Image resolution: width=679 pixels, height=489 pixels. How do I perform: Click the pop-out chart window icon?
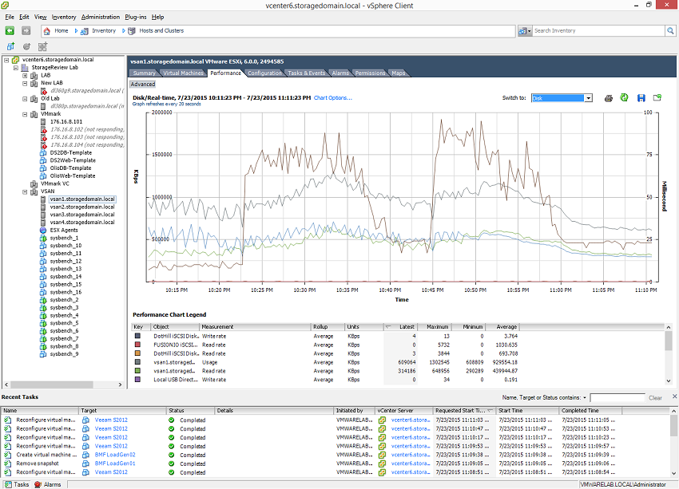657,97
